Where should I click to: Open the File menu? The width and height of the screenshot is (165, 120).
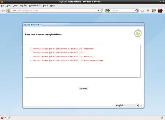(x=3, y=6)
